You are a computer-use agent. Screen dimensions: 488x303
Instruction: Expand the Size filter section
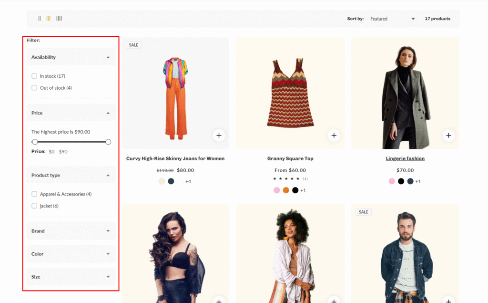coord(71,277)
